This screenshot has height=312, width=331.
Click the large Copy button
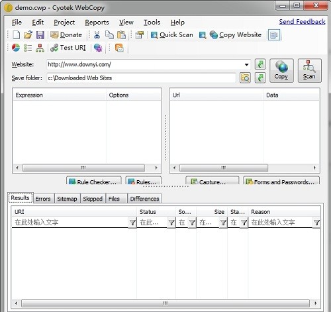(x=281, y=70)
